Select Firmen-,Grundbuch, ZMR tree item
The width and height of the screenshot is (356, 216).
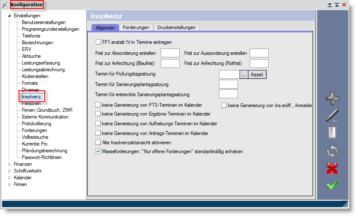tap(47, 110)
